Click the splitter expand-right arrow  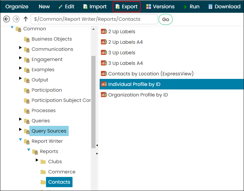click(97, 154)
